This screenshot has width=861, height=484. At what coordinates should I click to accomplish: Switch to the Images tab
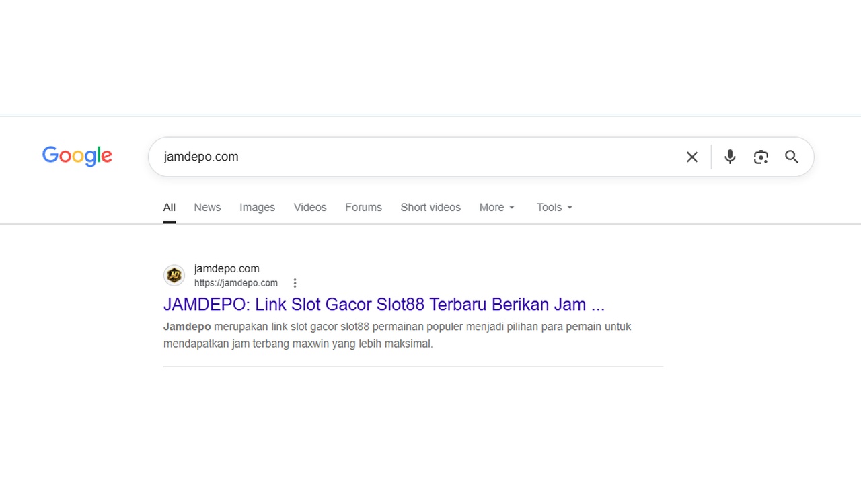tap(257, 207)
